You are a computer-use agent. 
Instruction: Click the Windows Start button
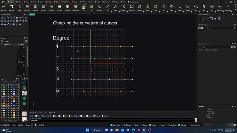(x=87, y=130)
